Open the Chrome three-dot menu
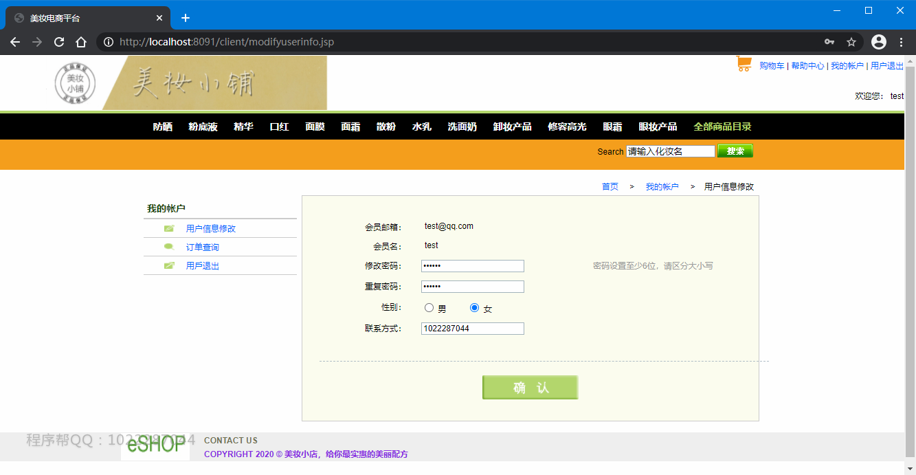Image resolution: width=916 pixels, height=475 pixels. tap(902, 41)
